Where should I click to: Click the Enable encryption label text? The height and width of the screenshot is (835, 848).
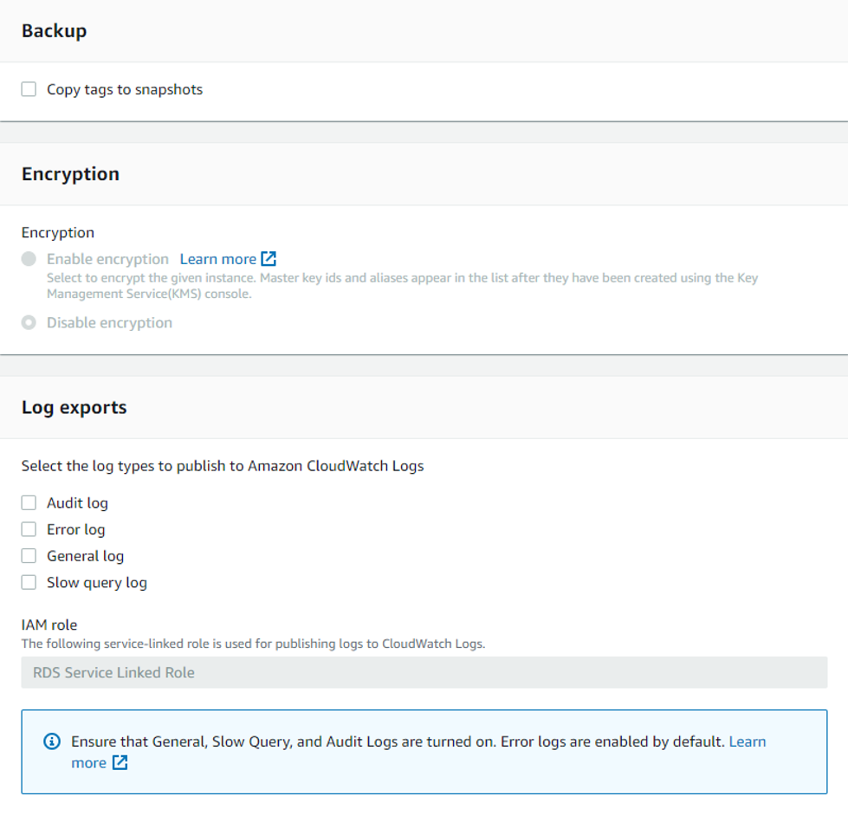107,260
